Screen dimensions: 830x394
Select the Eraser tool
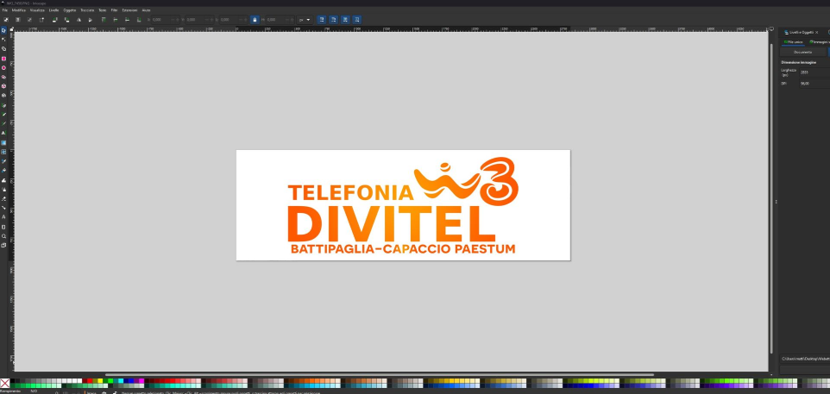pyautogui.click(x=3, y=199)
